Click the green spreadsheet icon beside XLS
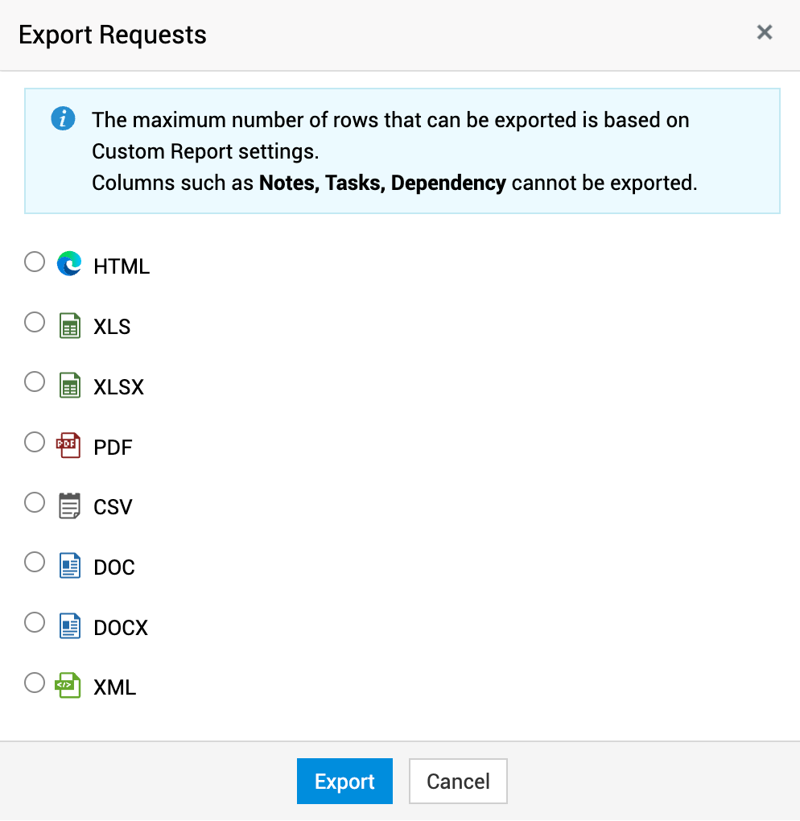800x821 pixels. (x=70, y=325)
